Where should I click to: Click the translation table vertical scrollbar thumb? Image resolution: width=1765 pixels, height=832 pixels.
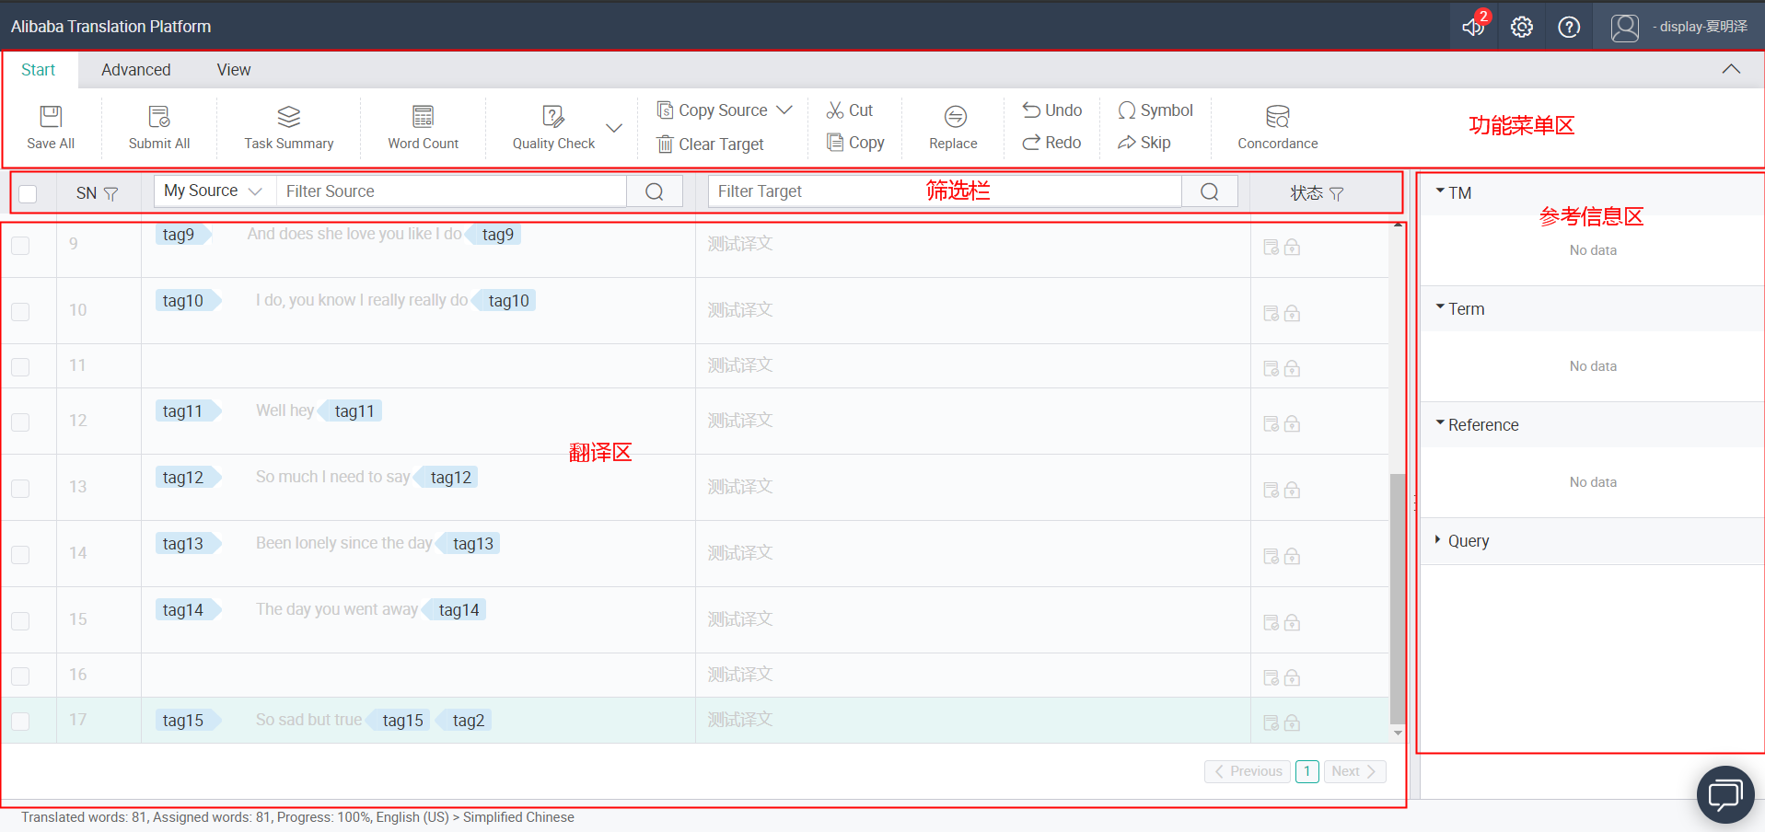pos(1398,598)
